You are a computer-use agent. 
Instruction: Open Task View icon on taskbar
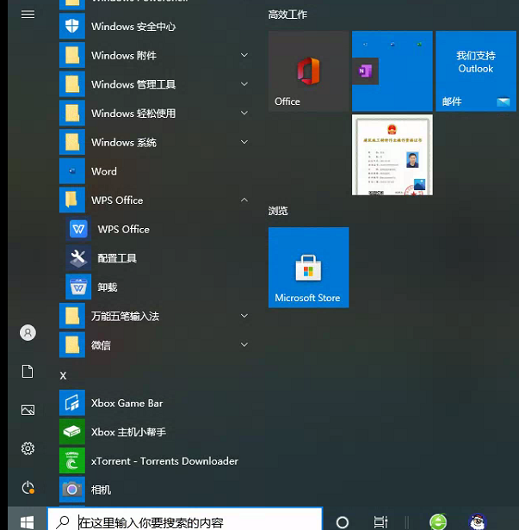380,522
